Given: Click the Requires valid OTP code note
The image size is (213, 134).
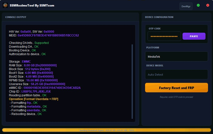Looking at the screenshot, I should point(176,97).
